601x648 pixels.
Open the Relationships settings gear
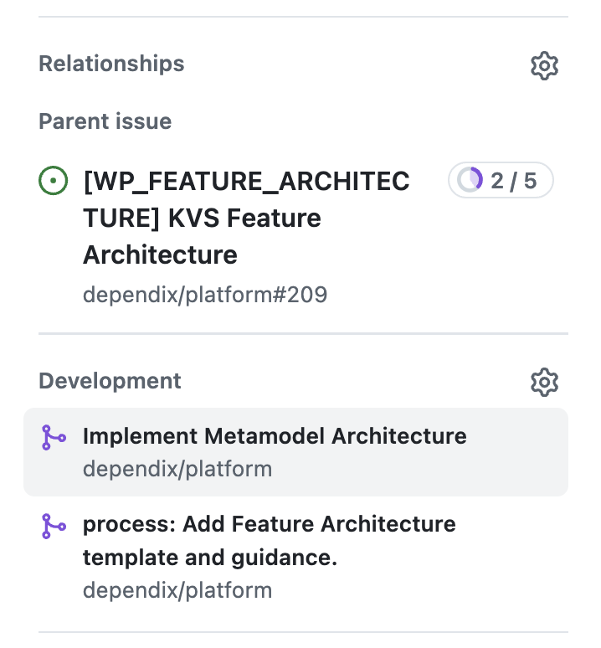click(x=544, y=65)
